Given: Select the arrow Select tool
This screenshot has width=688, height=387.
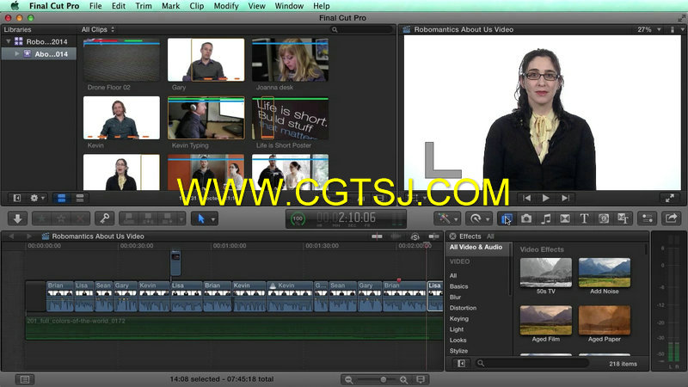Looking at the screenshot, I should (x=201, y=218).
